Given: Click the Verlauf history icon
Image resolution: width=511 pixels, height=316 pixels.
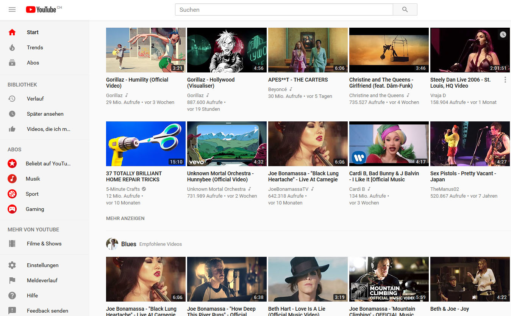Looking at the screenshot, I should [12, 99].
